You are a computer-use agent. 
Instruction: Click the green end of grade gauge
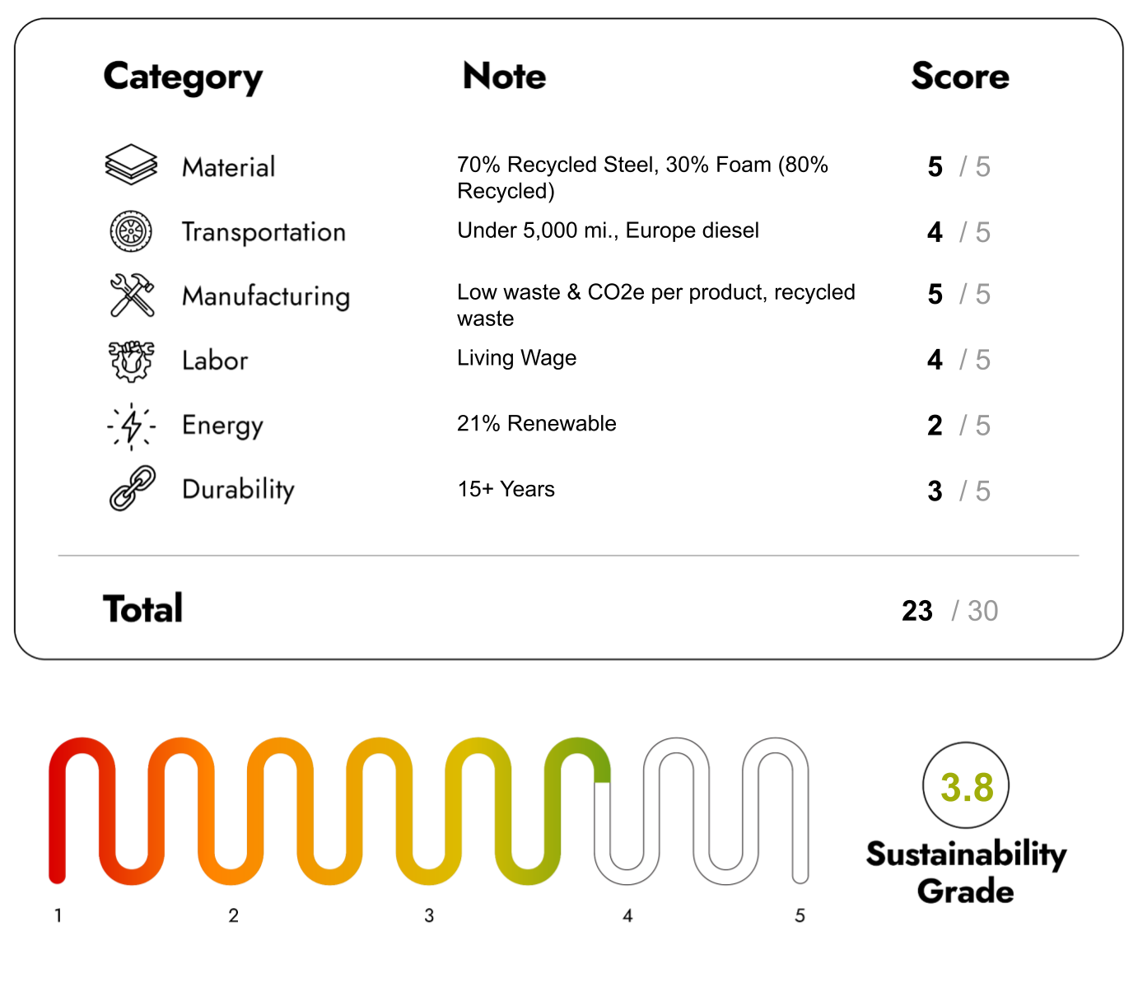(x=601, y=766)
